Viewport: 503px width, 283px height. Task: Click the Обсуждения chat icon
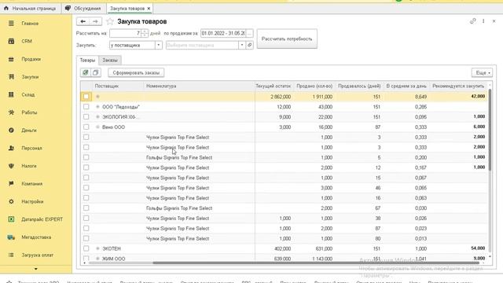click(68, 9)
